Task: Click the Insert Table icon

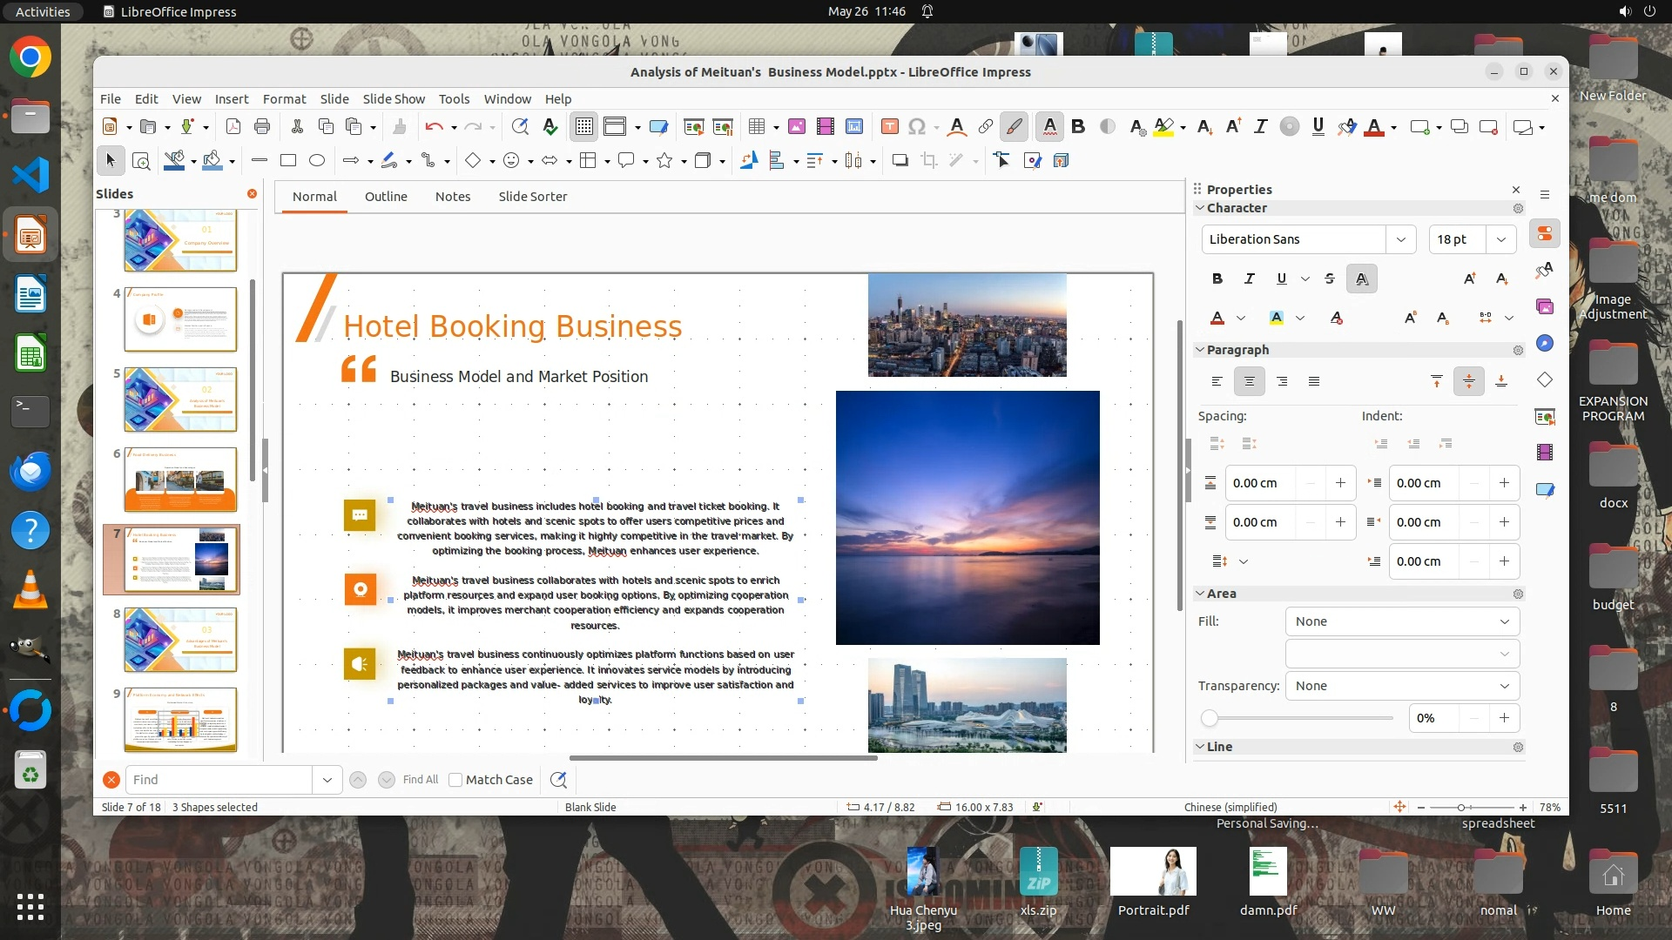Action: pos(756,127)
